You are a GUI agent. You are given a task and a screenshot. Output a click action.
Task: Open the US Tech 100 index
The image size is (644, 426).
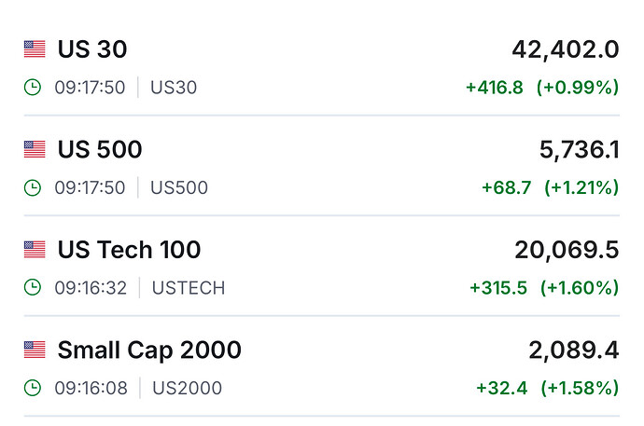(129, 250)
